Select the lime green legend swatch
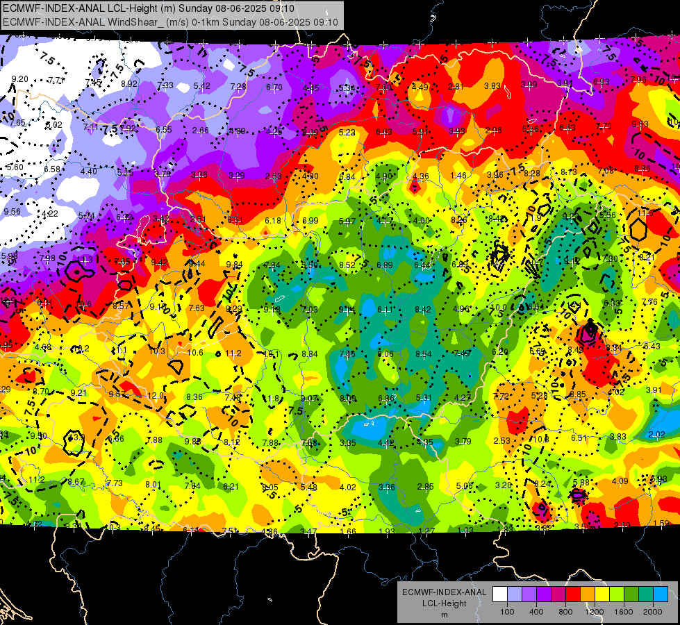680x625 pixels. click(617, 594)
